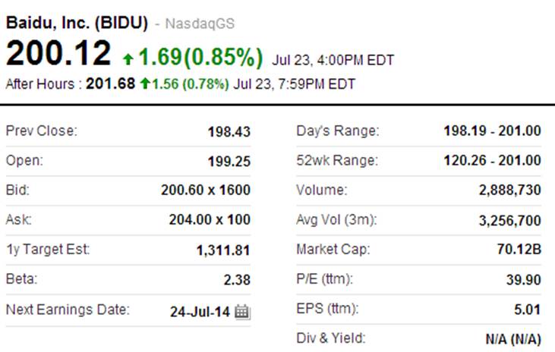Click the Volume value 2,888,730
Screen dimensions: 555x352
coord(509,190)
